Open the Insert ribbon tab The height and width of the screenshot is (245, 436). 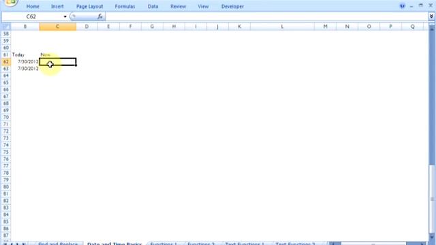(x=57, y=6)
